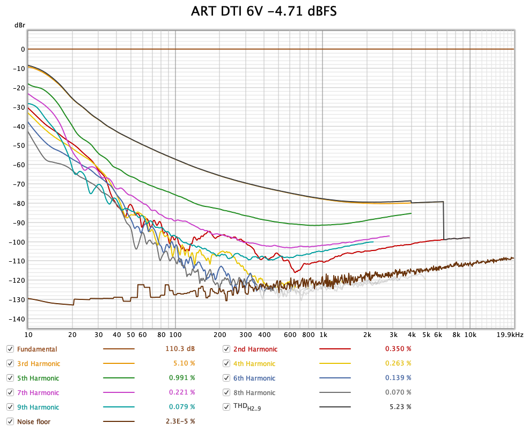Uncheck the Fundamental trace checkbox

pyautogui.click(x=10, y=349)
